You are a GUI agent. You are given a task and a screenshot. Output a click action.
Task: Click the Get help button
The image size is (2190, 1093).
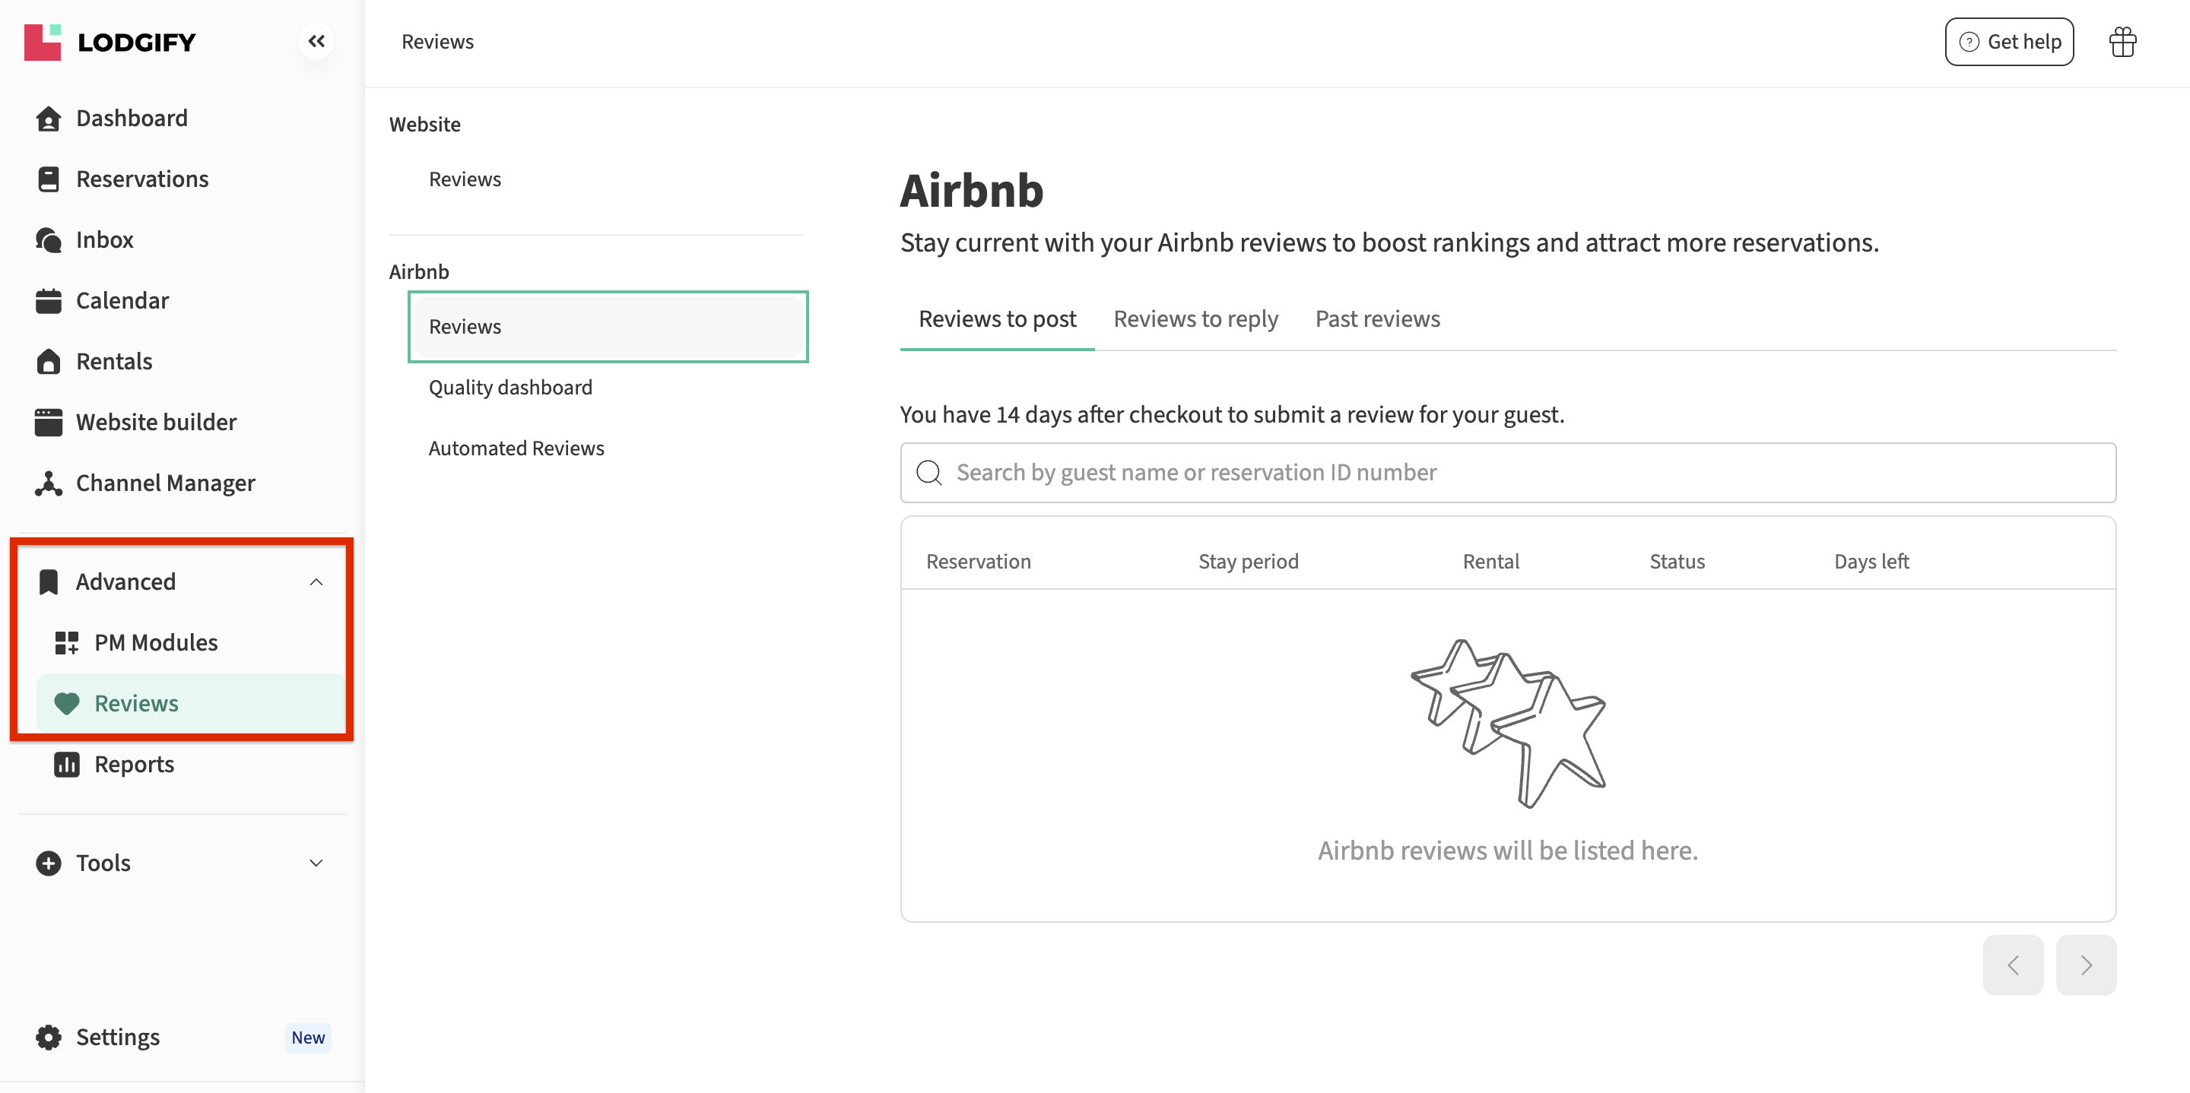point(2009,42)
